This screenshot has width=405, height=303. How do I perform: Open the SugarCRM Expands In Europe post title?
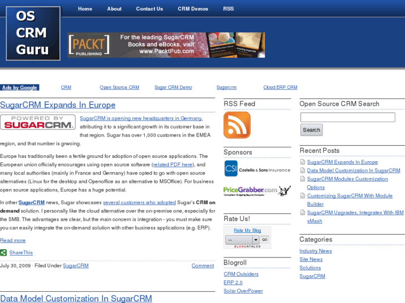(57, 105)
